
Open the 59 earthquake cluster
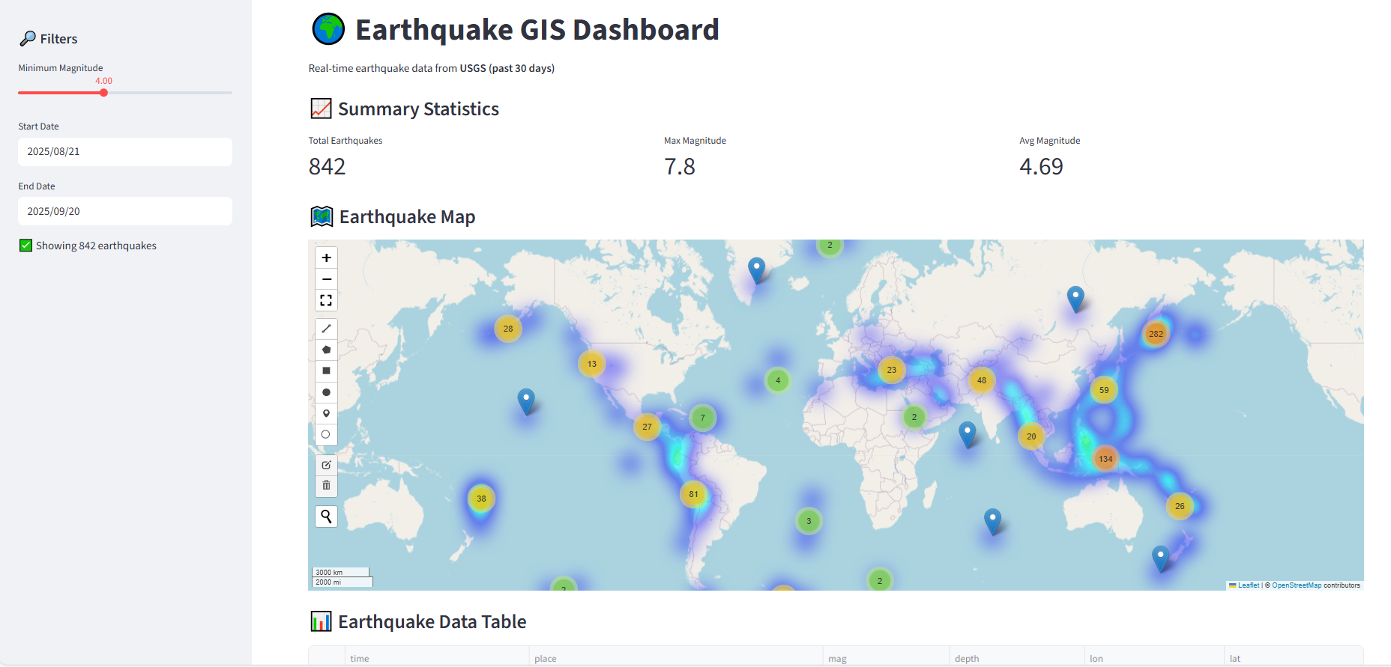(x=1104, y=390)
